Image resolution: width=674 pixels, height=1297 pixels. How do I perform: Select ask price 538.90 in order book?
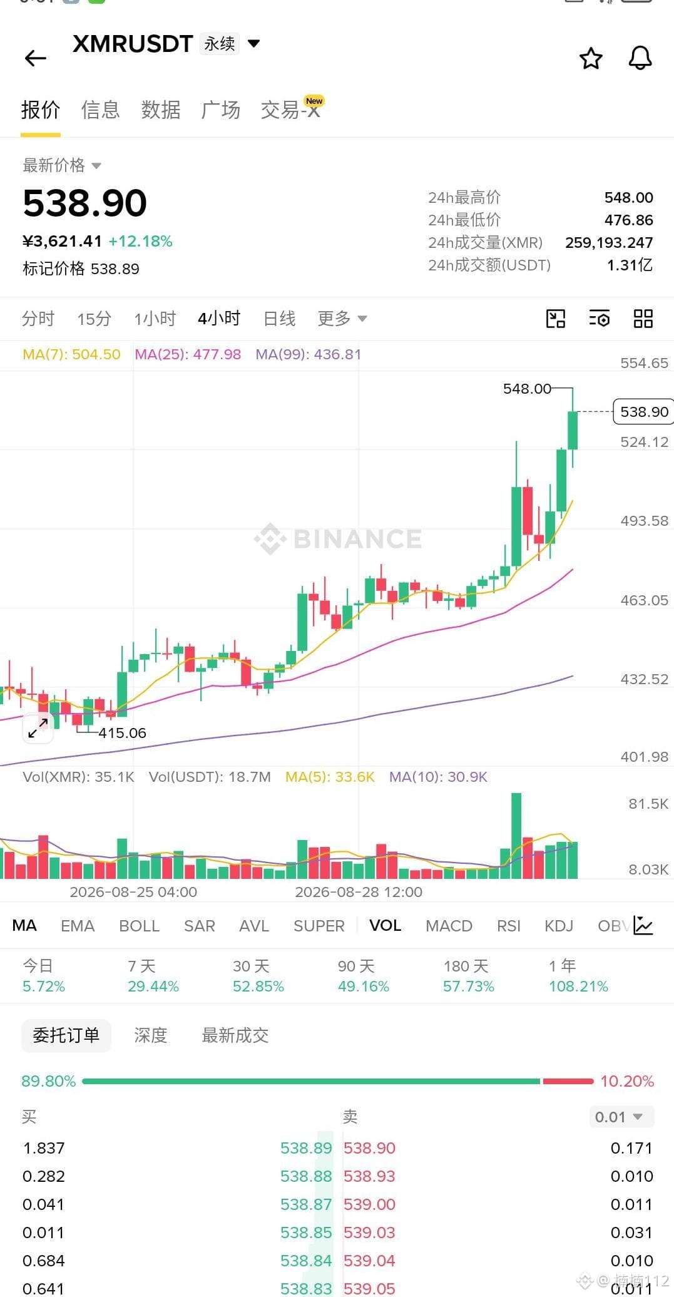pyautogui.click(x=369, y=1148)
